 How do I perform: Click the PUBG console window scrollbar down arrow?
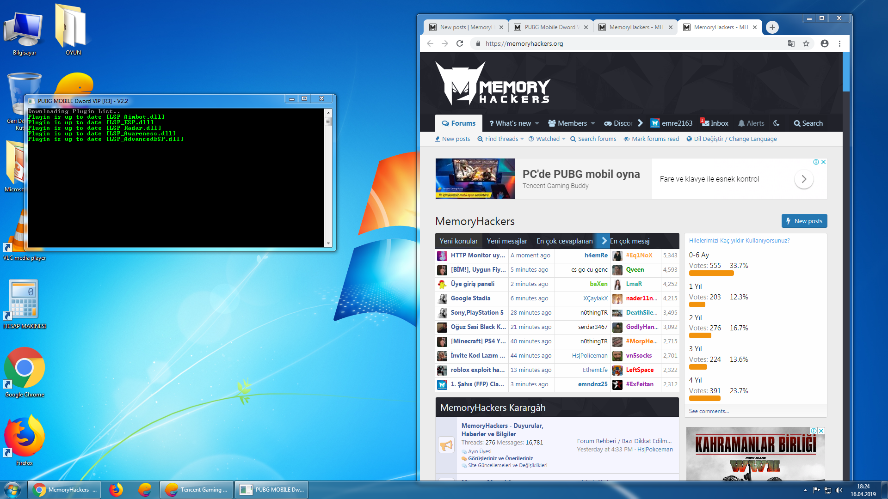328,243
